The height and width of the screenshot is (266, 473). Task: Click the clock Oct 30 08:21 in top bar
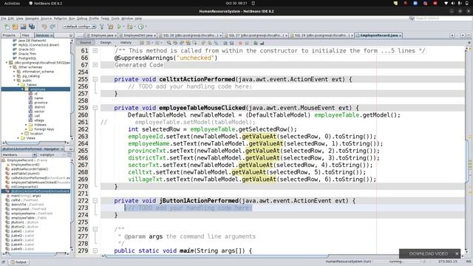tap(236, 3)
